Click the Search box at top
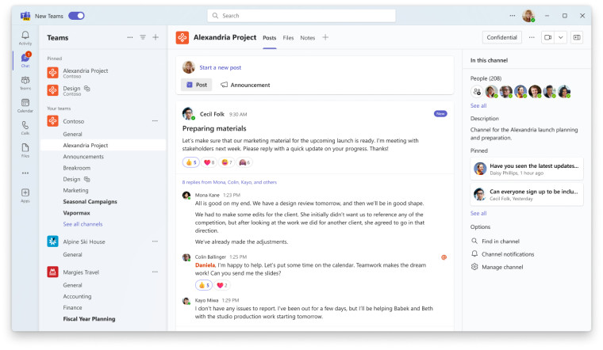 point(301,16)
